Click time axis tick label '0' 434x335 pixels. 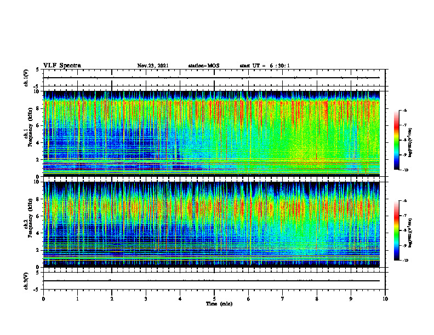click(43, 299)
